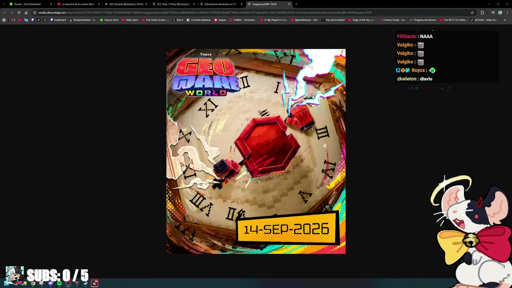Open the browser home page
512x288 pixels.
26,12
